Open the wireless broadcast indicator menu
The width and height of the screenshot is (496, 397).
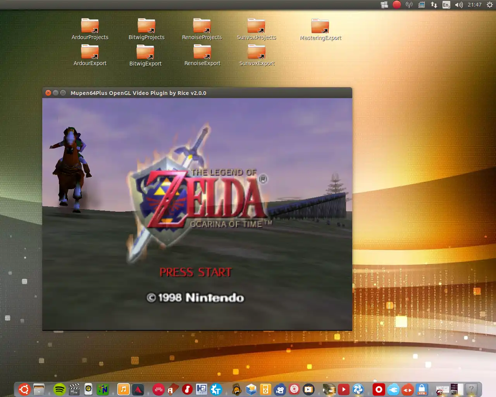(409, 5)
